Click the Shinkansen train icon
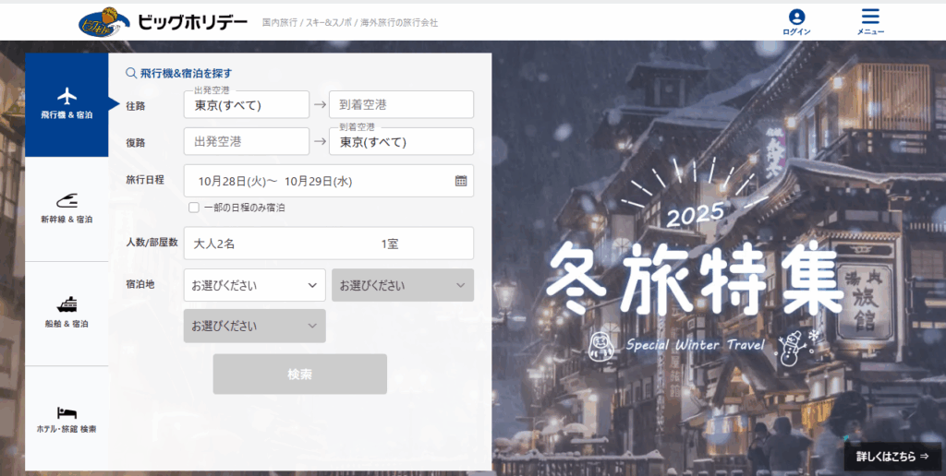Viewport: 946px width, 476px height. pos(67,200)
